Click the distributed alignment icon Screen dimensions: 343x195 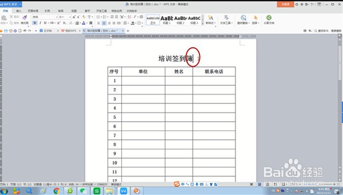pyautogui.click(x=119, y=23)
